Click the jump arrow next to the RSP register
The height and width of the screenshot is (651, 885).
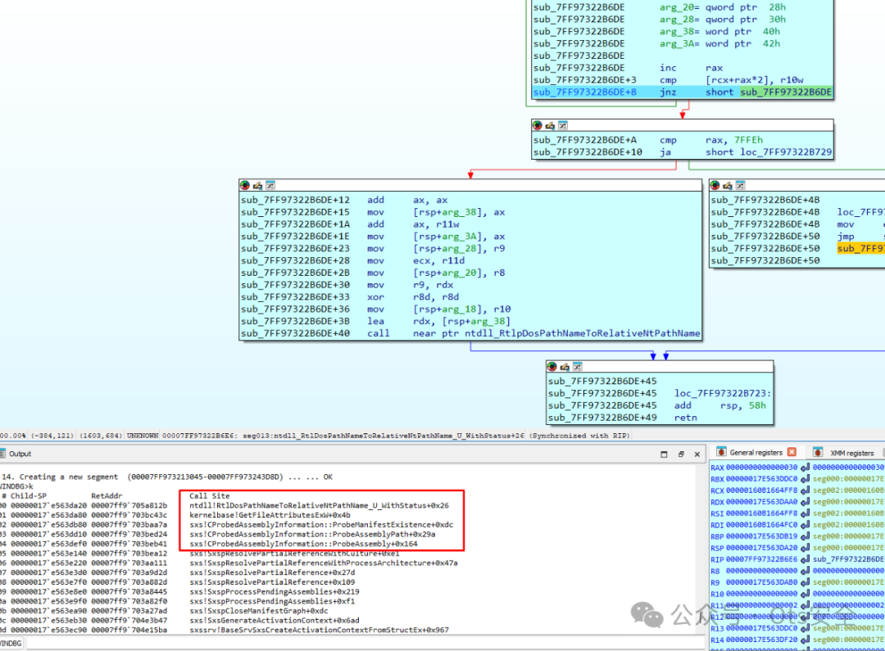(806, 548)
